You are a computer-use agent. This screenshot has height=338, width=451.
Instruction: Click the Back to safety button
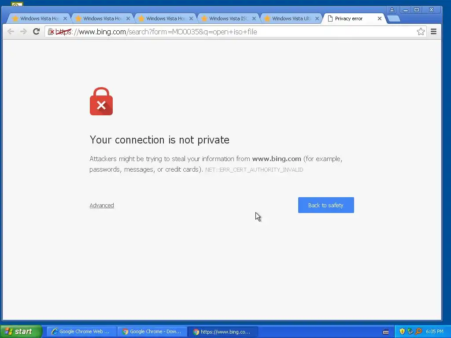326,205
